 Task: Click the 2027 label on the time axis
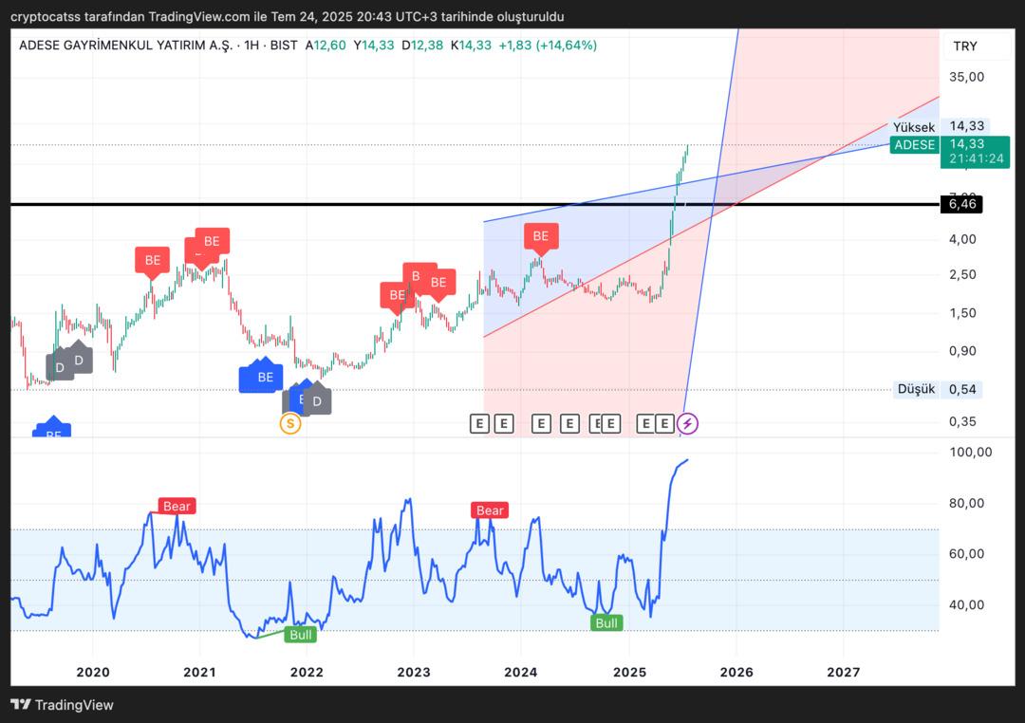(x=844, y=672)
